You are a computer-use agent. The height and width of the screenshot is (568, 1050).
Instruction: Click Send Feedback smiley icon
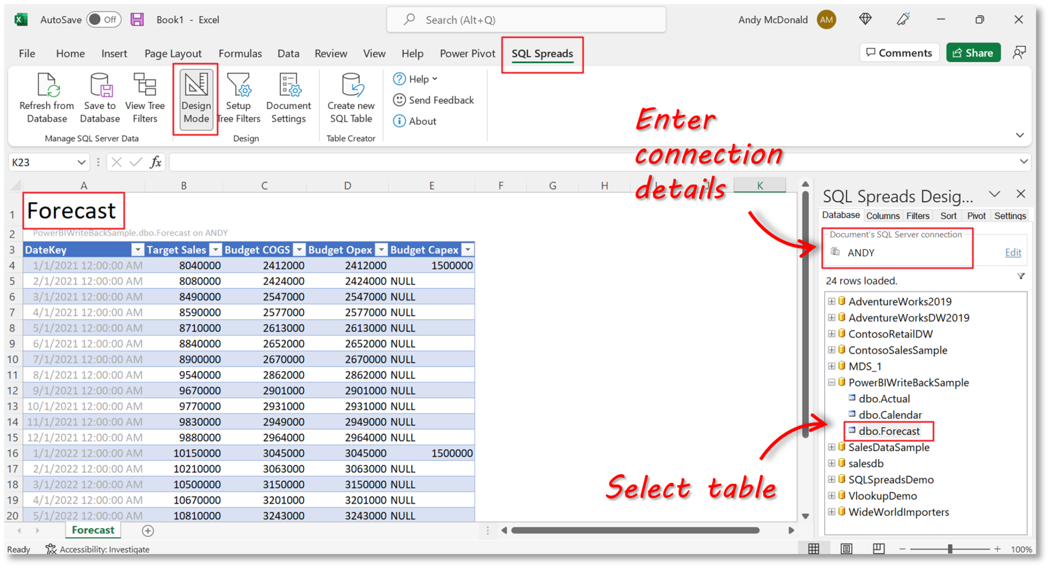[x=399, y=100]
